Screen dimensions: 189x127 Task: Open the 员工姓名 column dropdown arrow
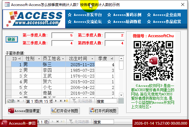tap(63, 59)
